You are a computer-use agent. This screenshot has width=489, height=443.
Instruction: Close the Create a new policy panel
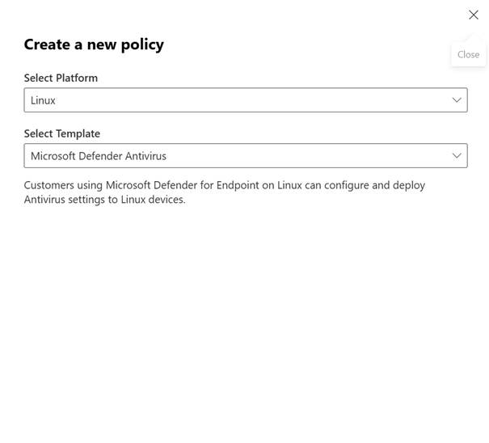pos(474,15)
